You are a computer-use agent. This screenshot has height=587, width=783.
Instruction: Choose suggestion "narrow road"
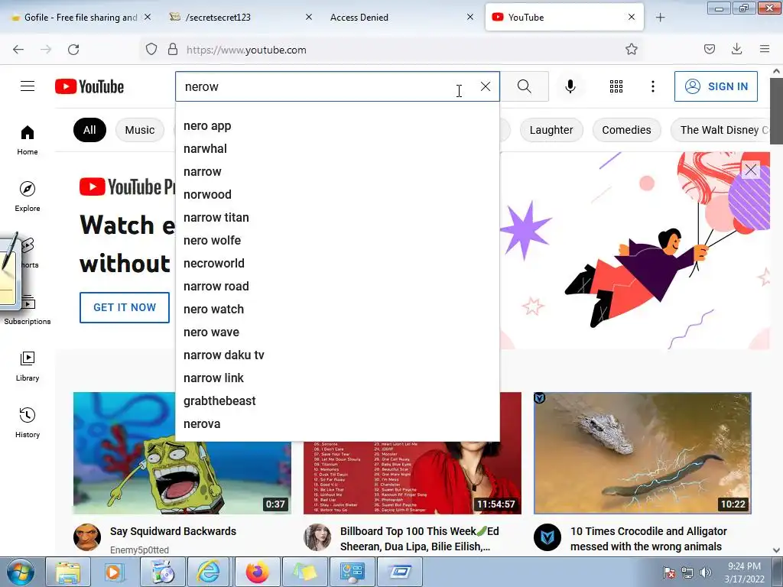pos(337,287)
